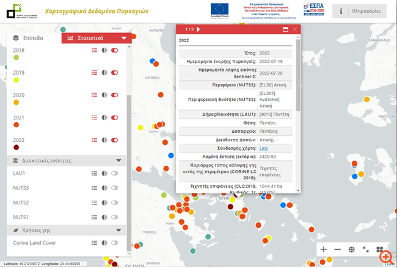Click the Καμένη έκταση value 2429.83
The image size is (397, 268).
click(x=268, y=157)
